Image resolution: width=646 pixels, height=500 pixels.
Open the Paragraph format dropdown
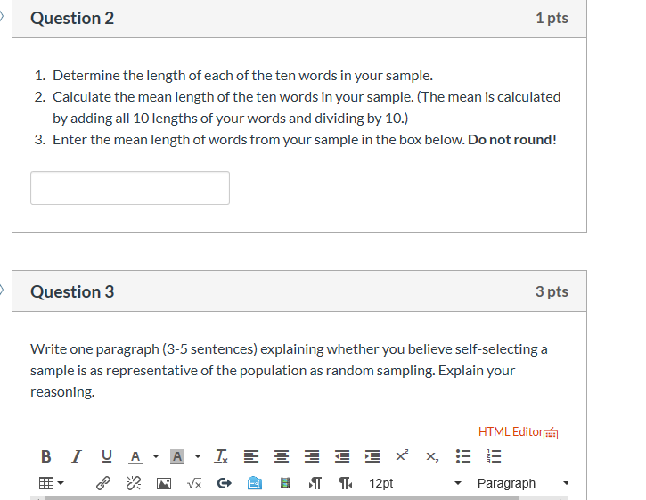(x=522, y=483)
